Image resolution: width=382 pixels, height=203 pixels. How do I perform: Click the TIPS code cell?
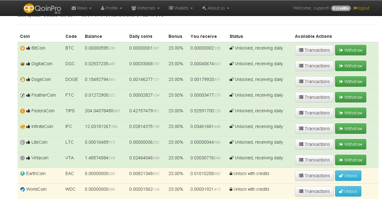point(70,111)
